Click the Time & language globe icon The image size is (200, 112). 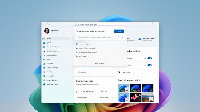pos(44,68)
